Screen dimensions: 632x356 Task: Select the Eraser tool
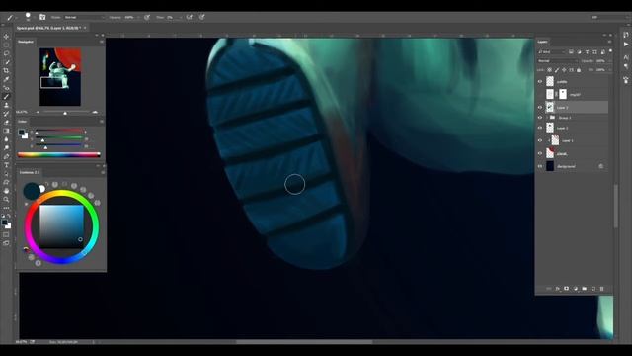[x=6, y=122]
